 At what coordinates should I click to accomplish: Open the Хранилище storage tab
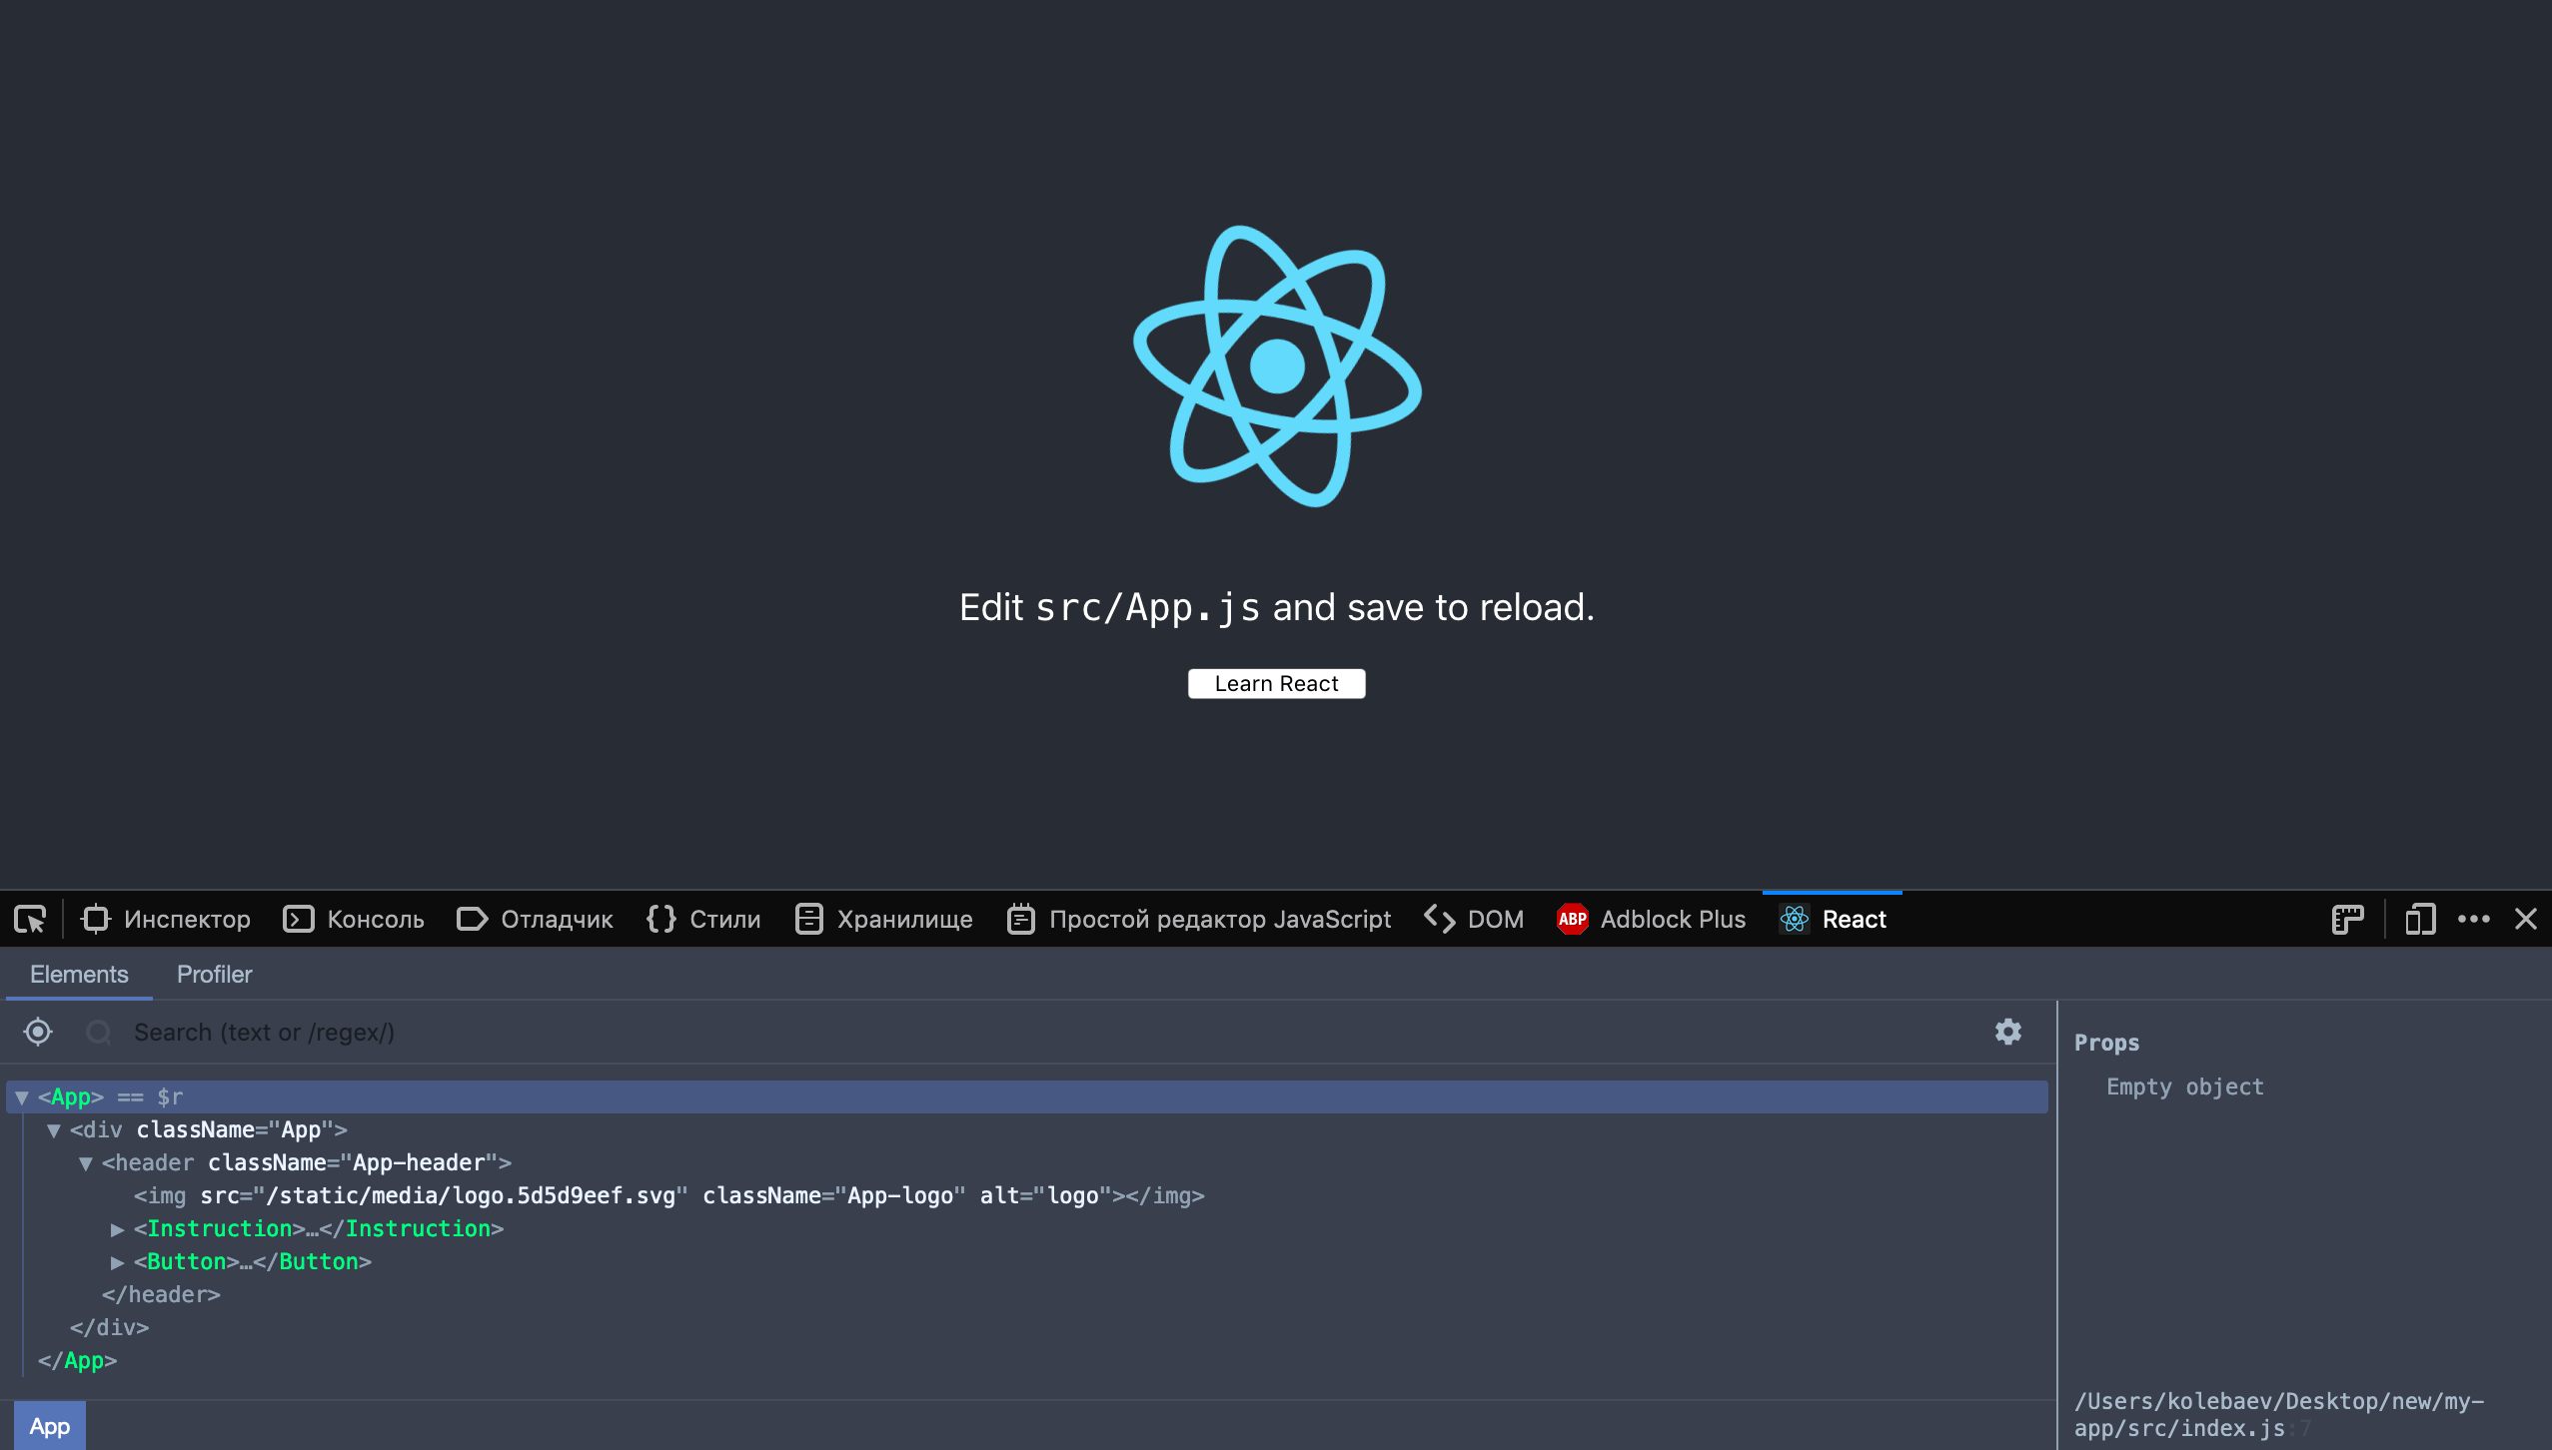pos(883,919)
